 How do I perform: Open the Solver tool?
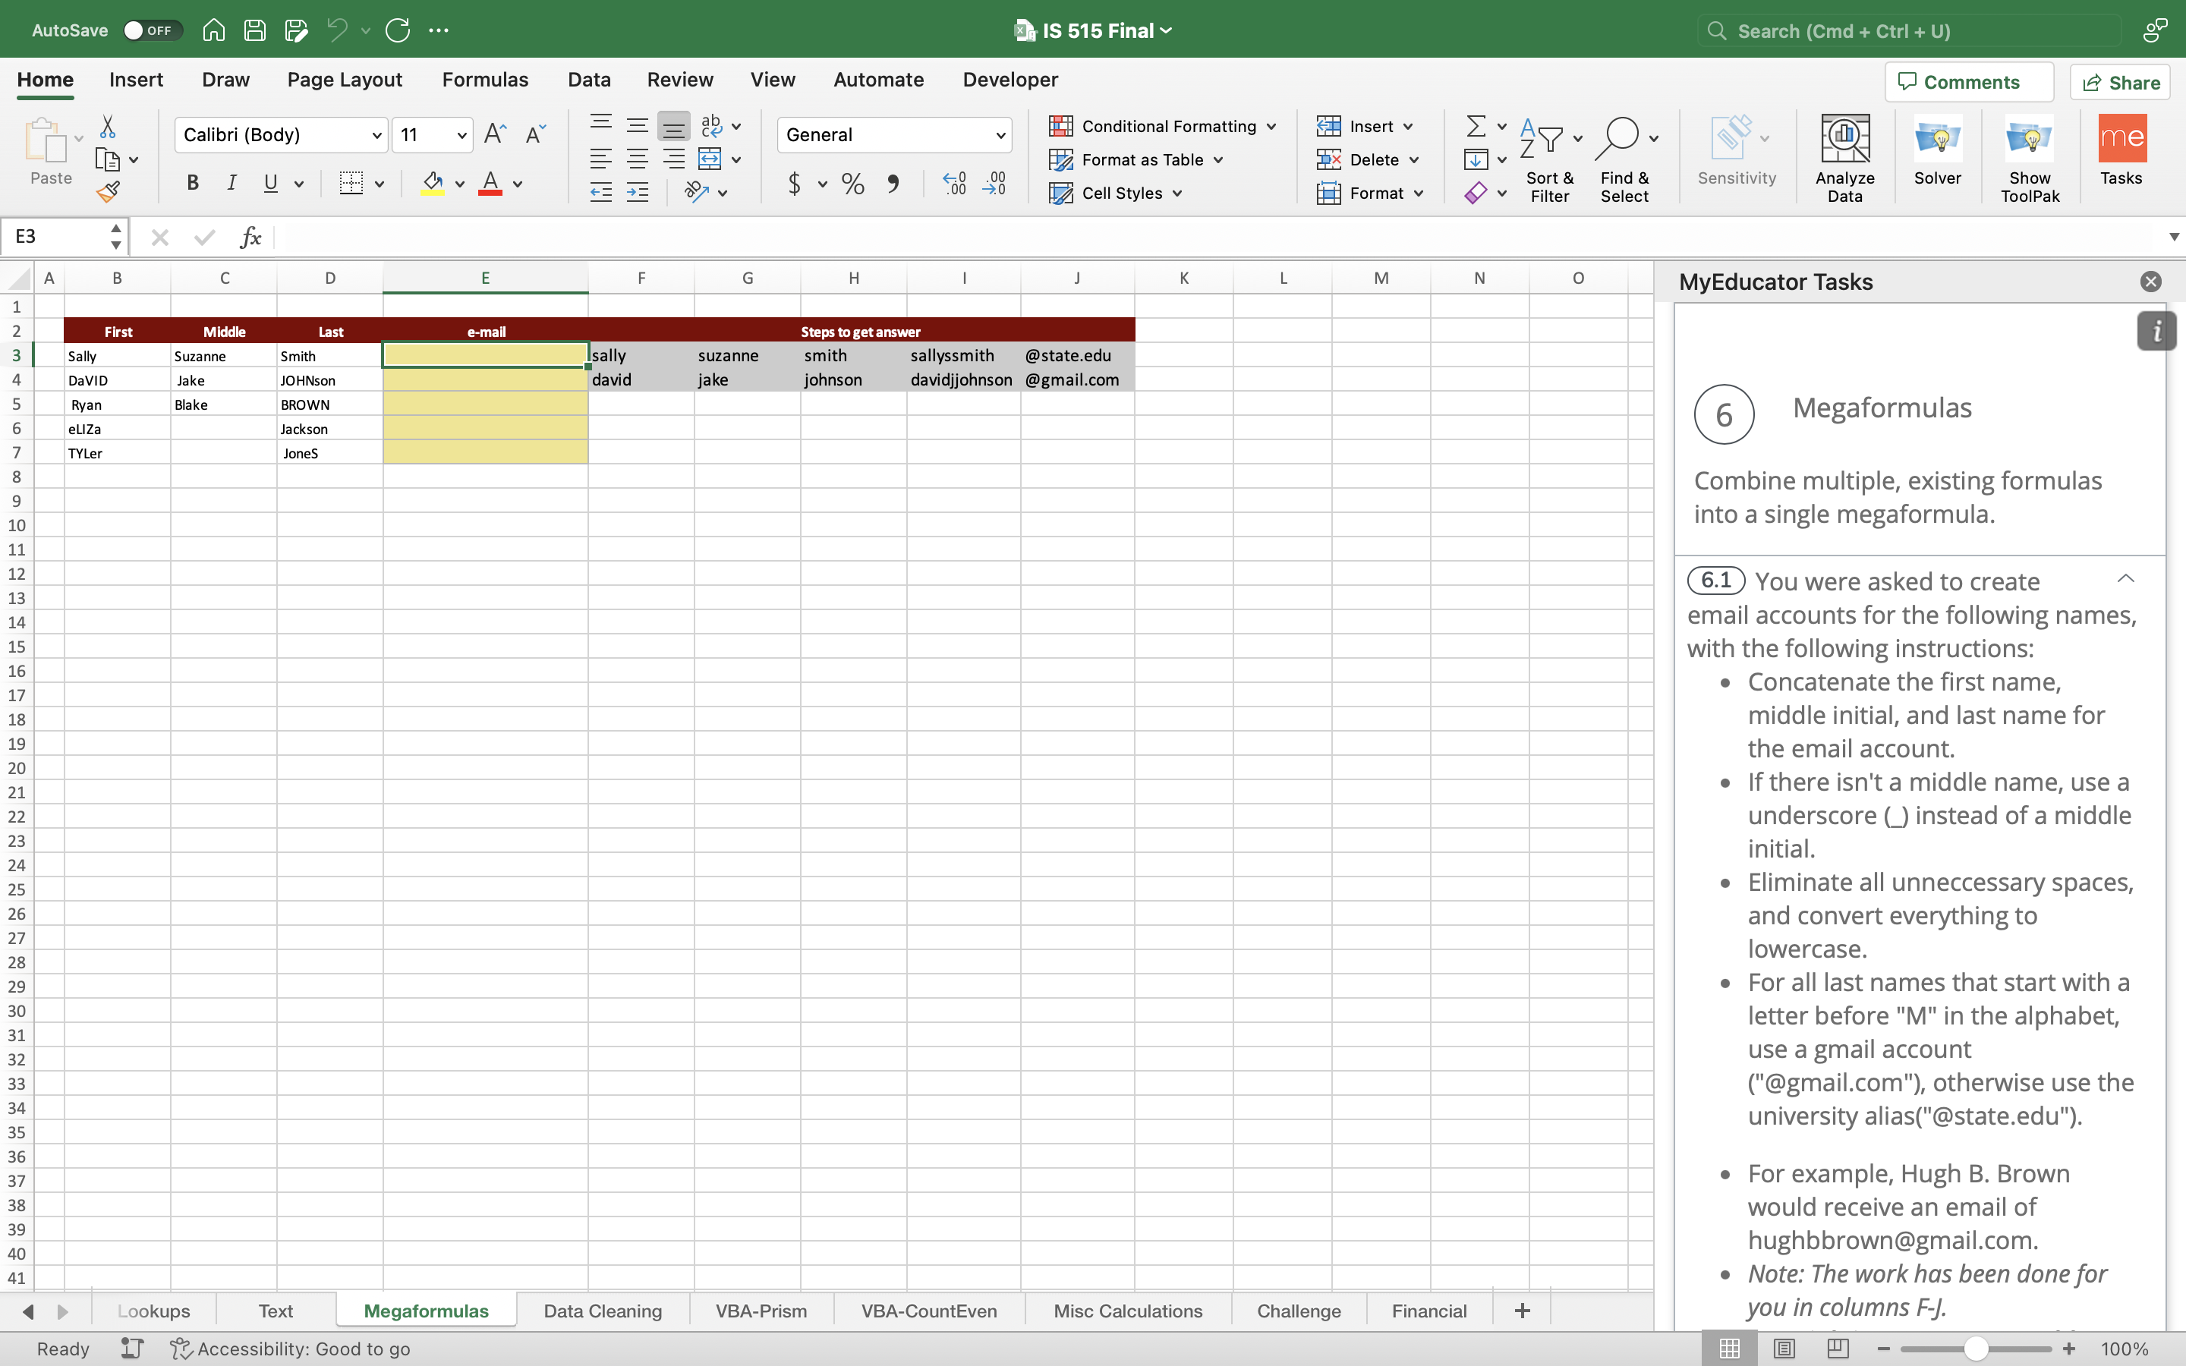coord(1937,150)
